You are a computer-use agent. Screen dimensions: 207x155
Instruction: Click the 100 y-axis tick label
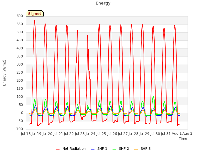(x=20, y=97)
